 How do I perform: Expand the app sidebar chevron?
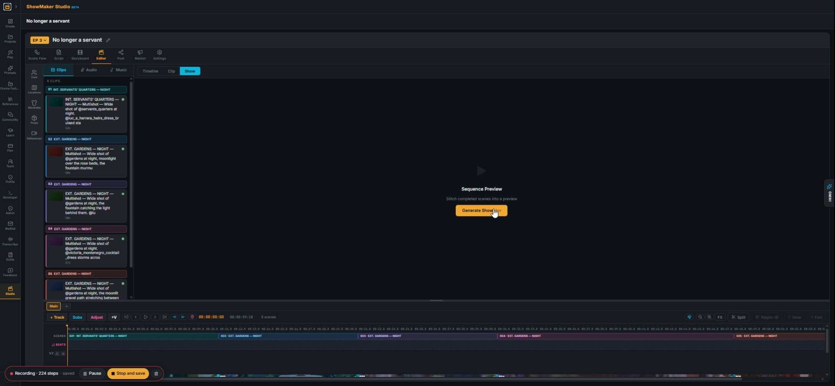tap(16, 7)
